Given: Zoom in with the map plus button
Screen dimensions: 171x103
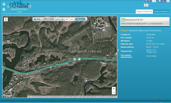Looking at the screenshot, I should pos(114,89).
